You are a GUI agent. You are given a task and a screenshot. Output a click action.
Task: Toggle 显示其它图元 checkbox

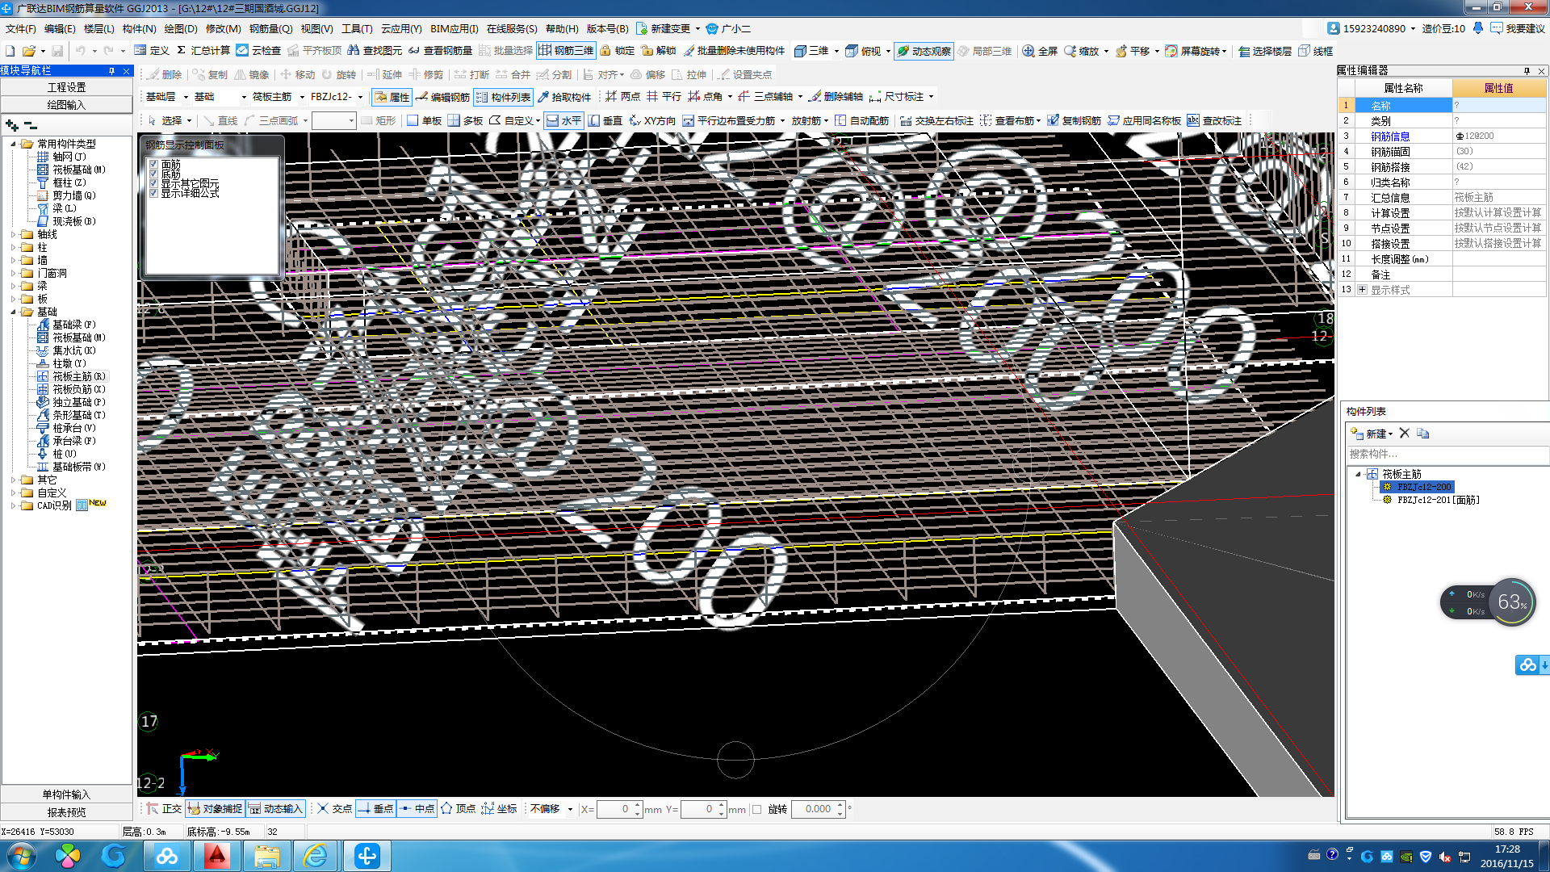point(153,183)
